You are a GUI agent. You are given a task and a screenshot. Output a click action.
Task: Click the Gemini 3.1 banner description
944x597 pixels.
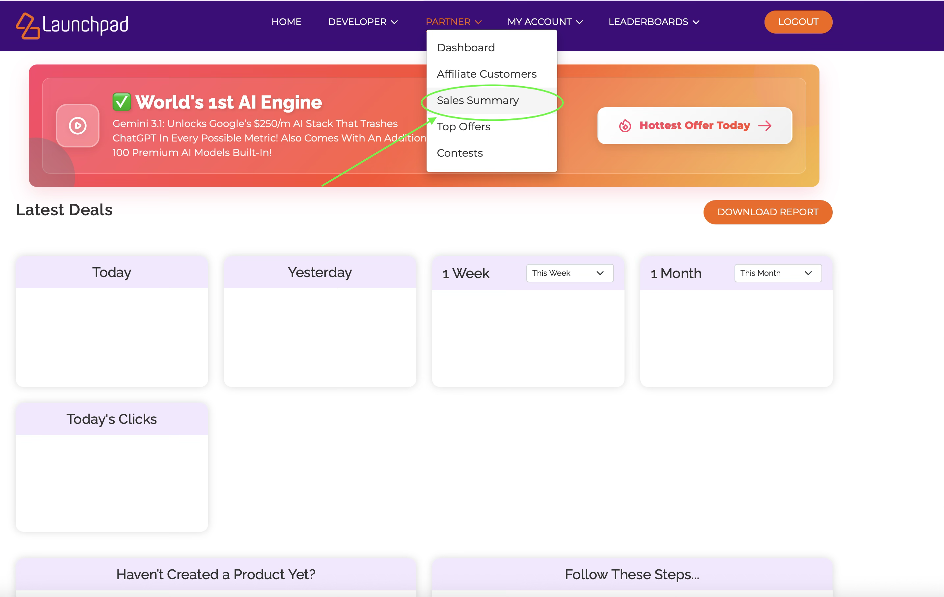269,138
